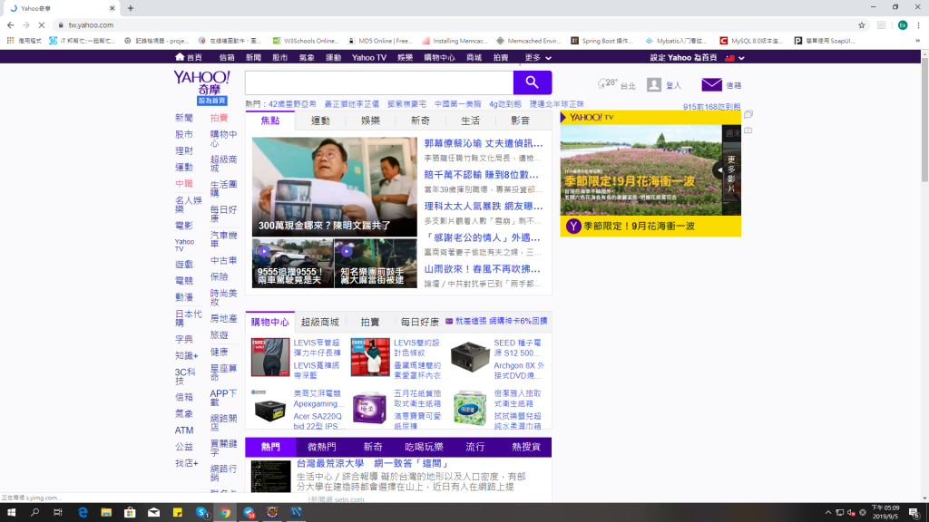Select the 生活 news tab

(x=471, y=121)
